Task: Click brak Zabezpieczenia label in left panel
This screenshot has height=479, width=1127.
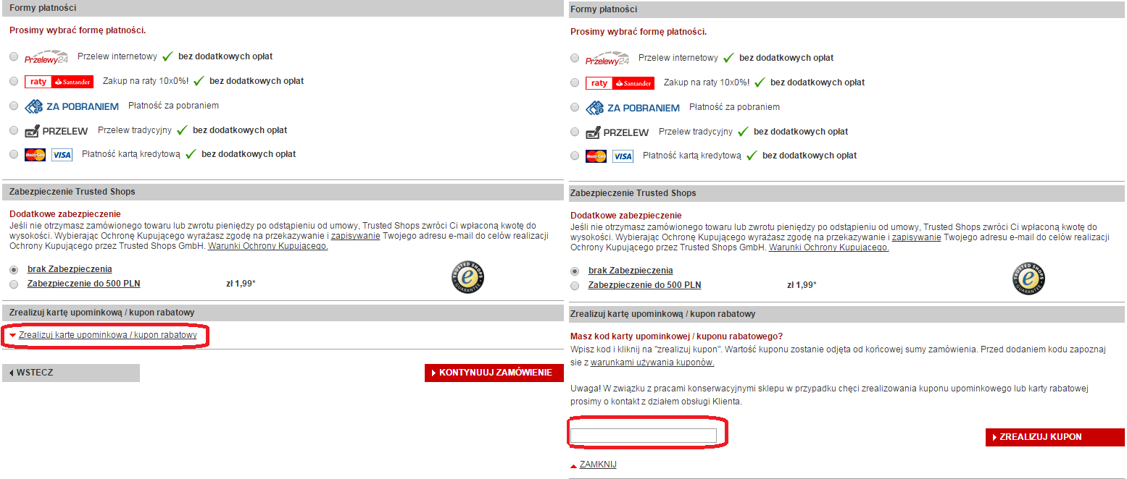Action: coord(70,269)
